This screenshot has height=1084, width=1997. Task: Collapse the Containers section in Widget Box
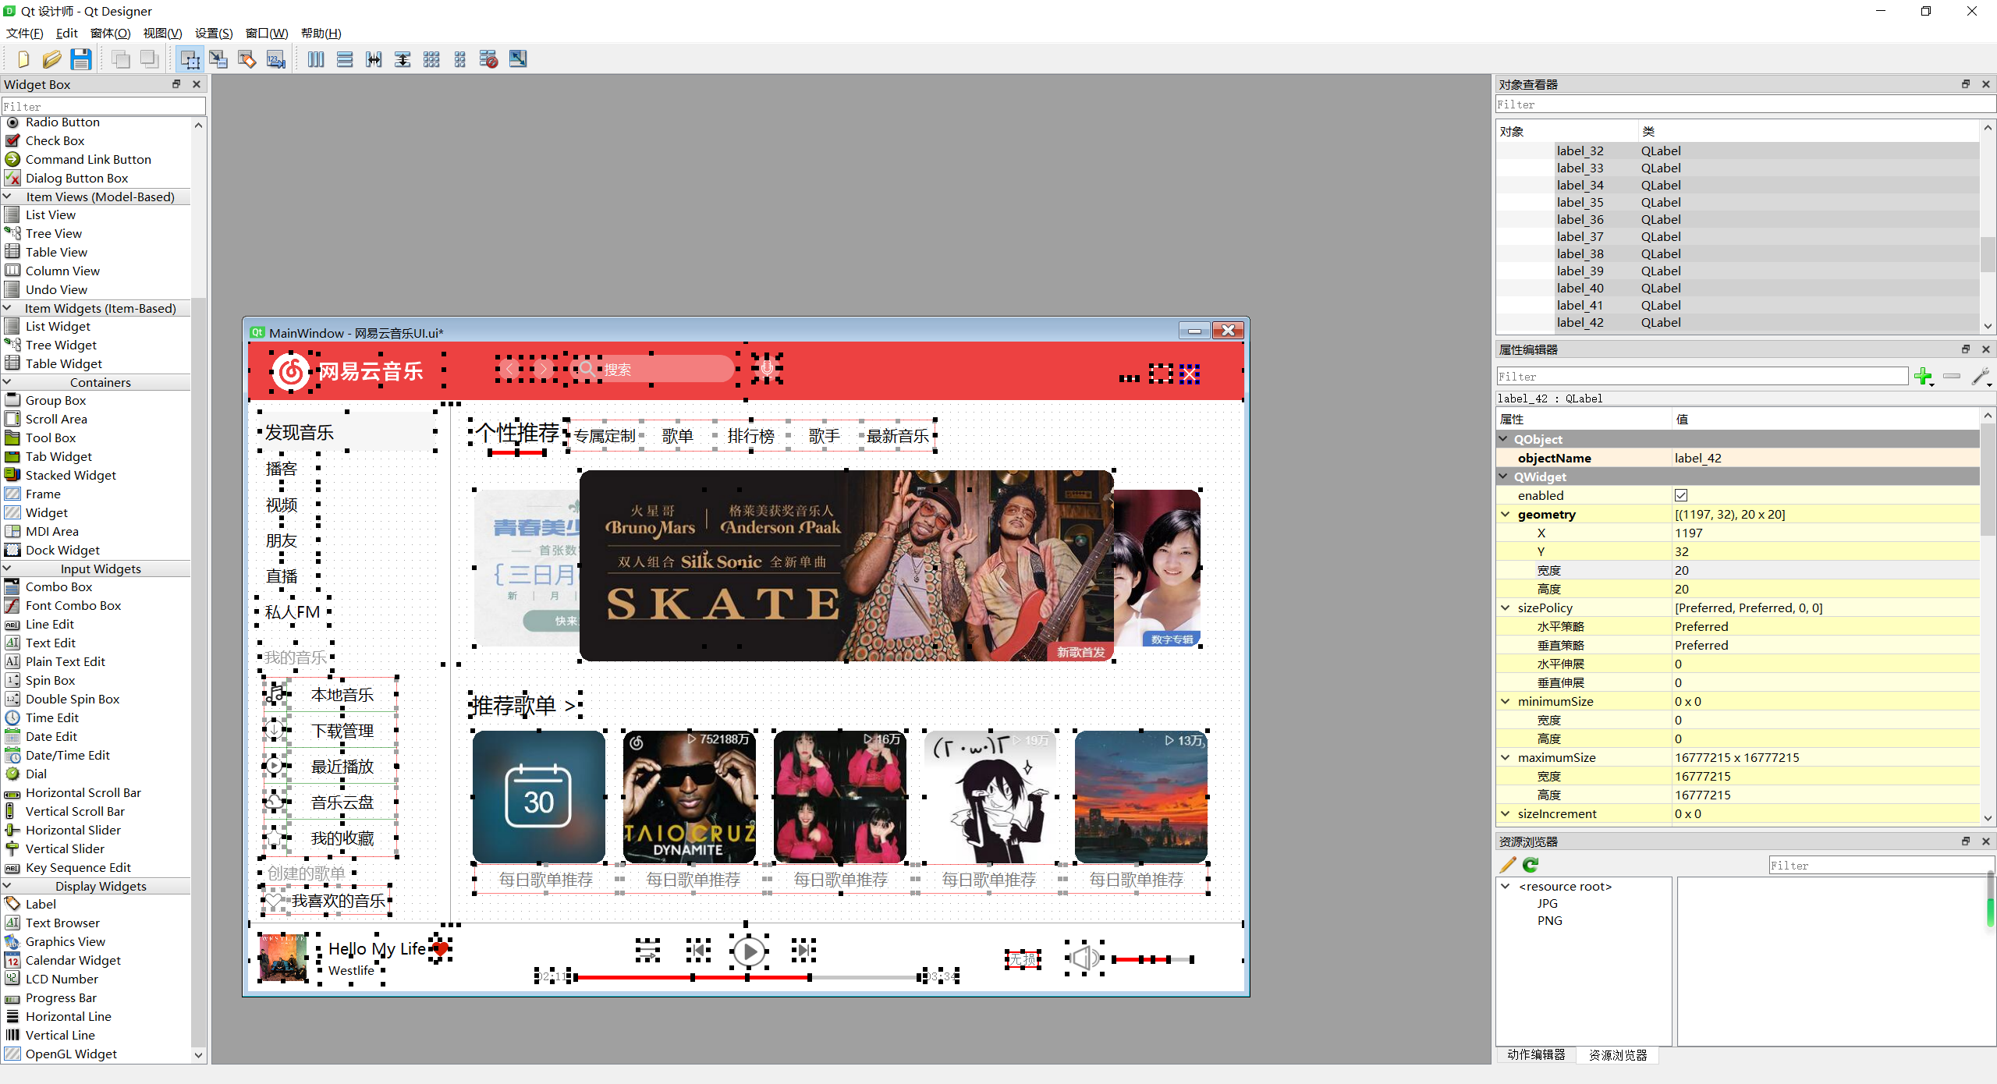pyautogui.click(x=8, y=382)
